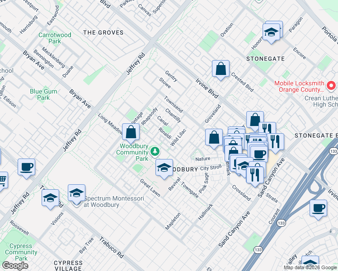Click the green tree pin for Woodbury Community Park
The width and height of the screenshot is (338, 271).
[x=155, y=151]
